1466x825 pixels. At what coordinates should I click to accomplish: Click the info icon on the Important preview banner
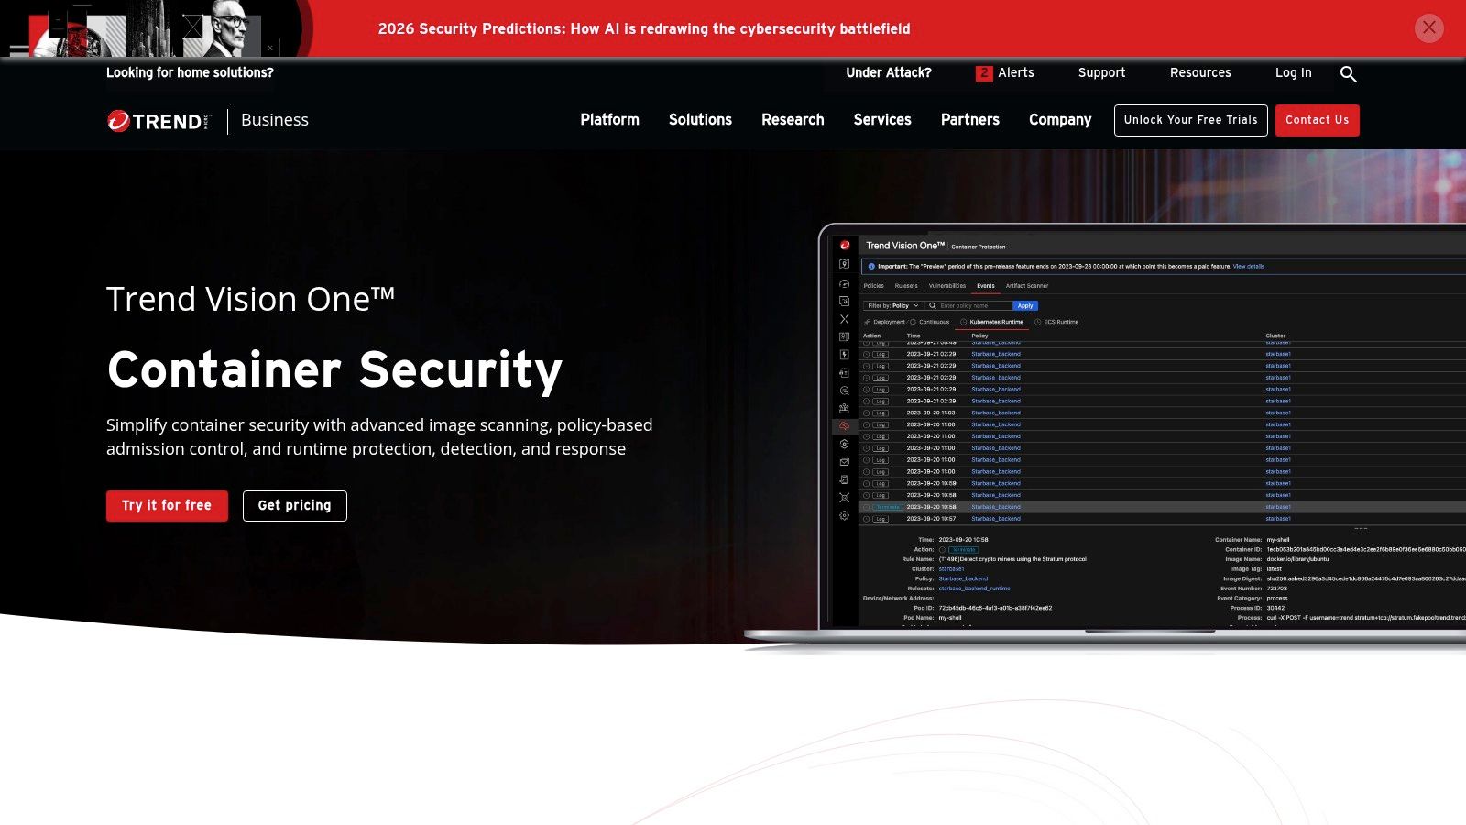[871, 267]
